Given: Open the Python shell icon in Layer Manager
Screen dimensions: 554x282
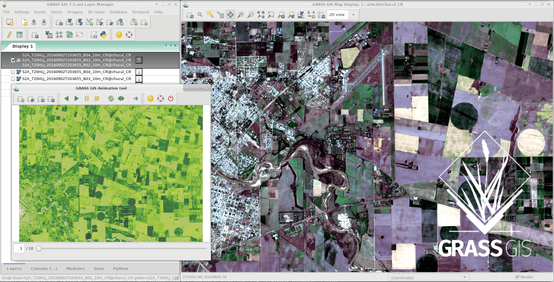Looking at the screenshot, I should tap(104, 34).
